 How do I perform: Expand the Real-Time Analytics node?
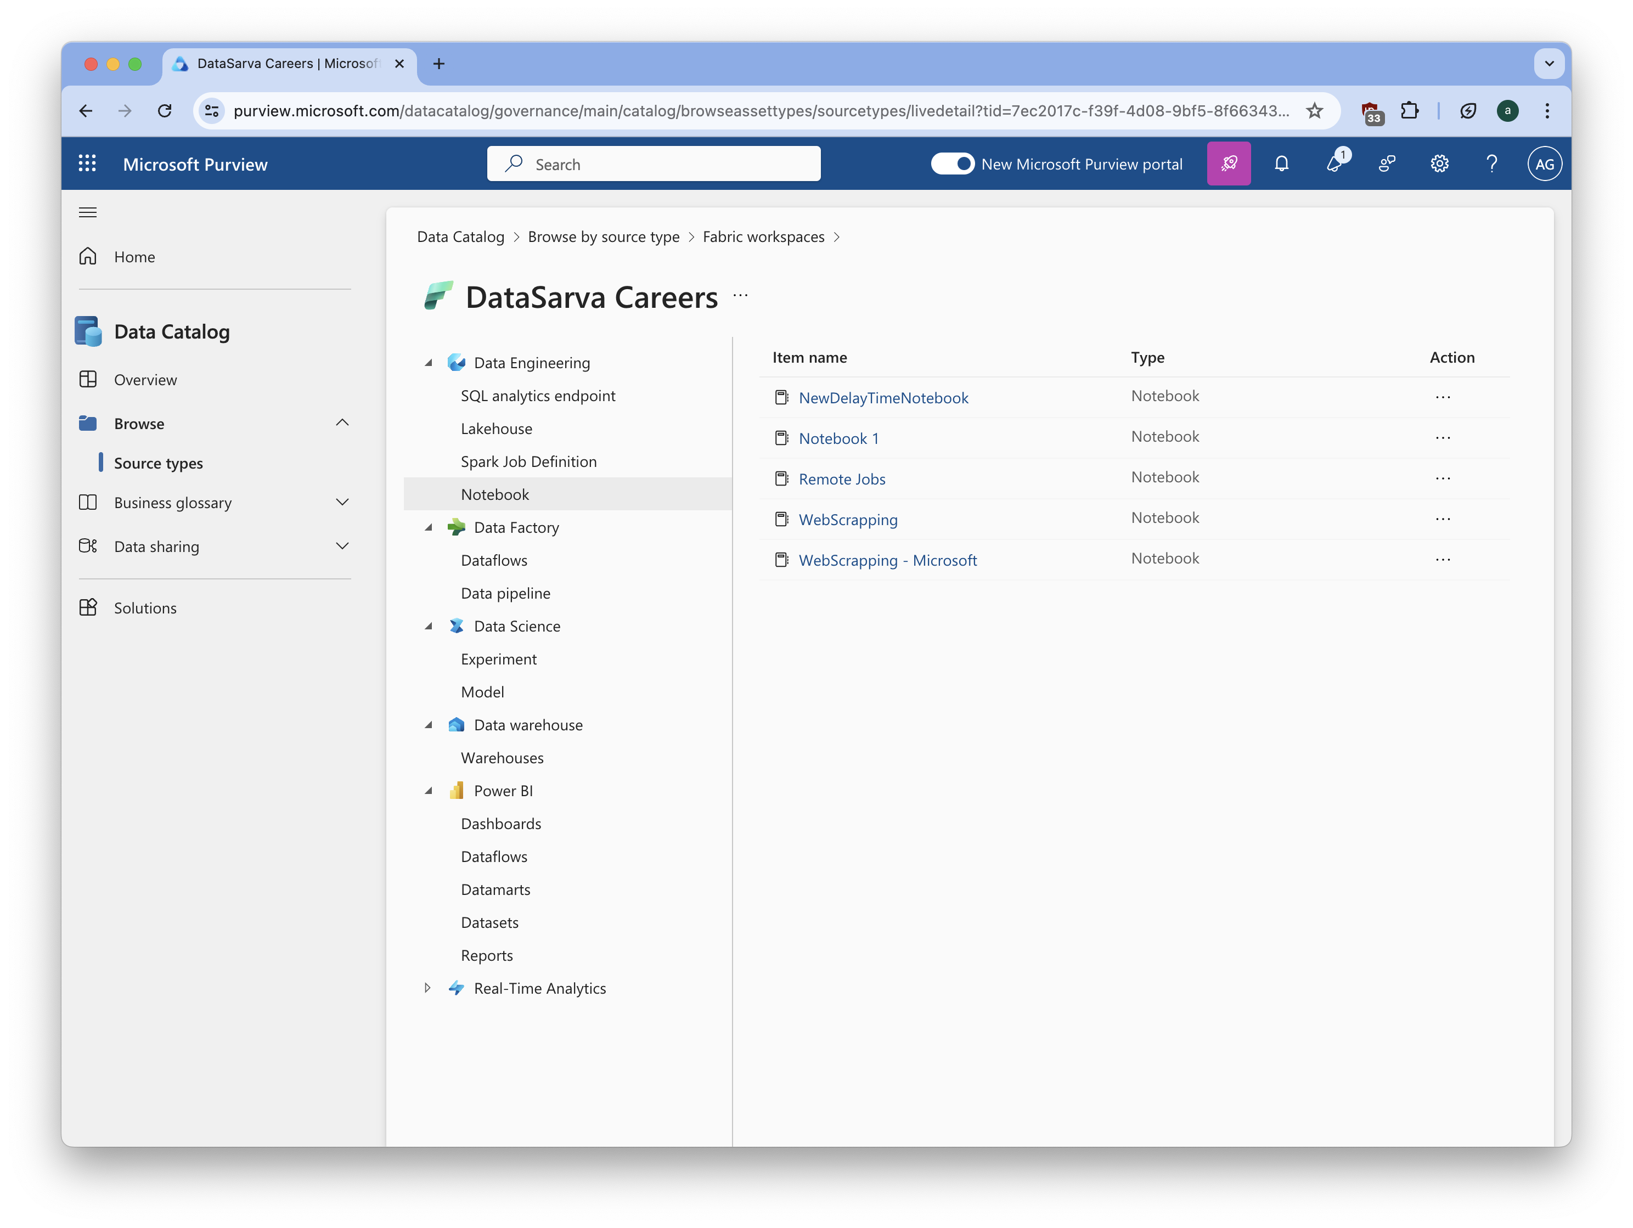pyautogui.click(x=427, y=989)
